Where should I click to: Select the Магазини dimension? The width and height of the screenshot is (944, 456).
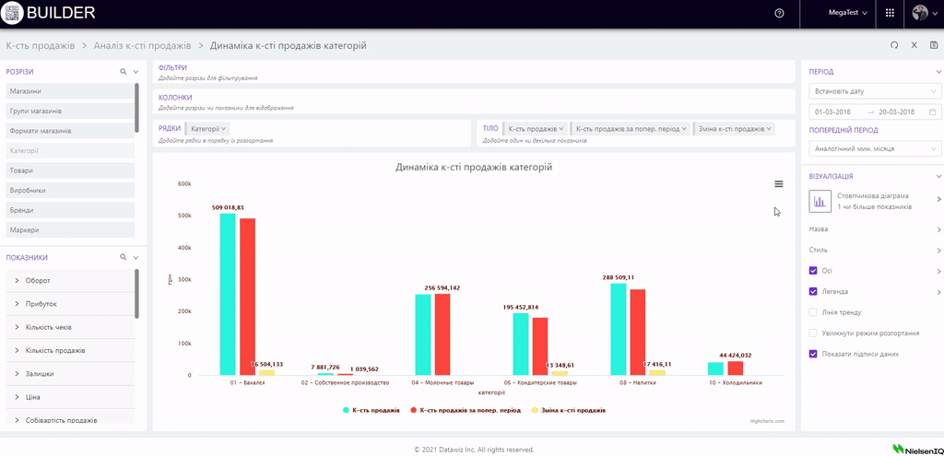[26, 91]
